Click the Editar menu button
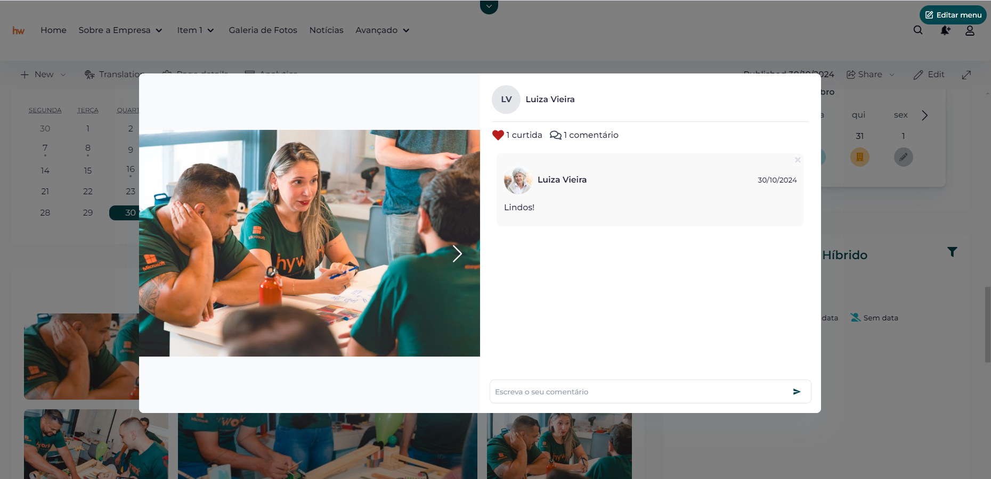This screenshot has width=991, height=479. (953, 15)
